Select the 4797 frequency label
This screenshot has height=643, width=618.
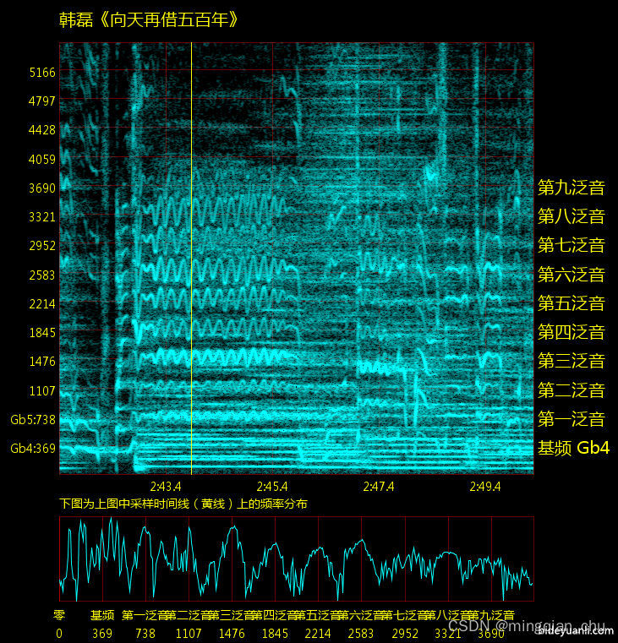tap(42, 101)
